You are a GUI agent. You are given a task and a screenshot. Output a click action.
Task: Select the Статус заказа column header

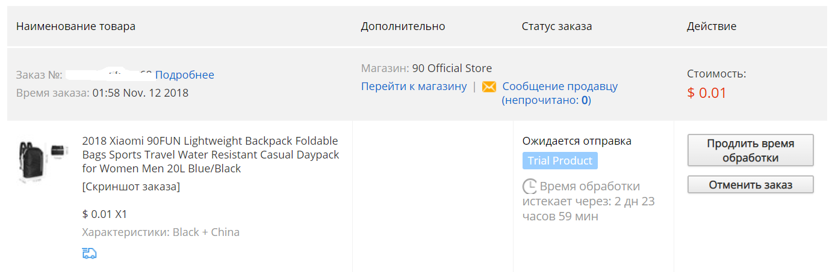pyautogui.click(x=557, y=26)
